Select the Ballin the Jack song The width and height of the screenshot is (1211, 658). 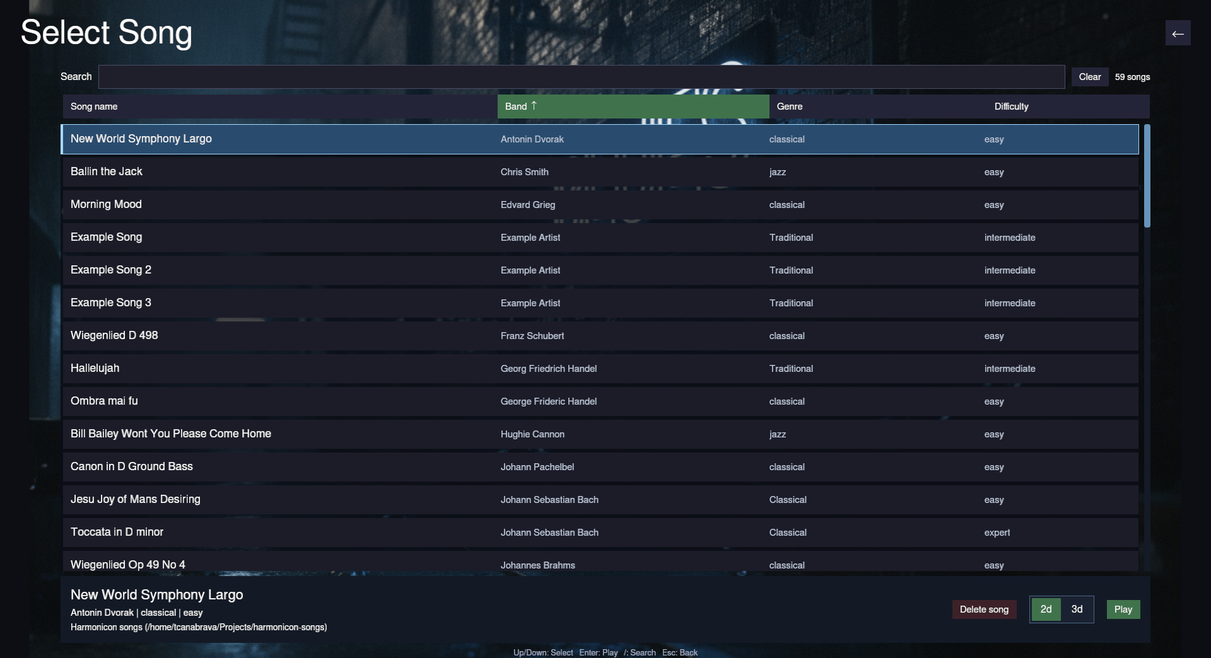600,172
